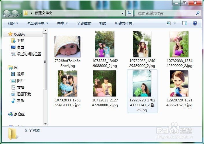Viewport: 204px width, 144px height.
Task: Select 库 in navigation pane
Action: tap(16, 67)
